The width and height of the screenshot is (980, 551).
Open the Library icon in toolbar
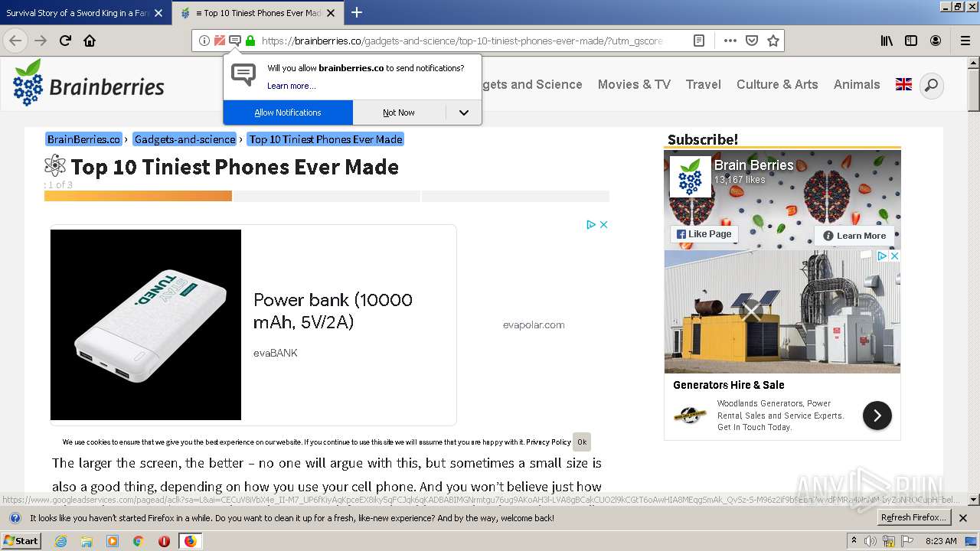click(887, 41)
